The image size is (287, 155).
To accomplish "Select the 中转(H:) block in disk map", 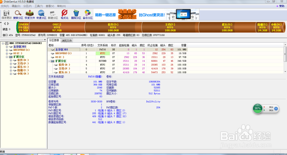I will [276, 27].
